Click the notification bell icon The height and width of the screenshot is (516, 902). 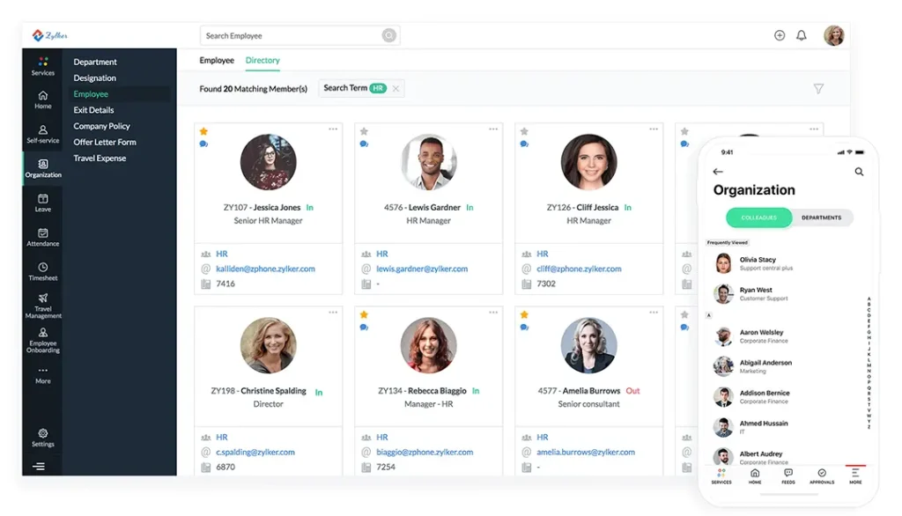click(x=802, y=35)
